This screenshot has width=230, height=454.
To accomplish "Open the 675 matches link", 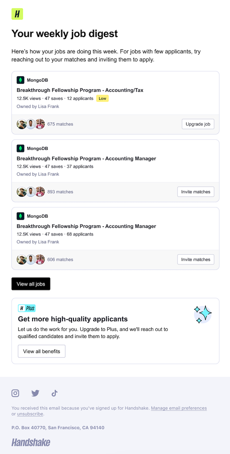I will coord(60,124).
